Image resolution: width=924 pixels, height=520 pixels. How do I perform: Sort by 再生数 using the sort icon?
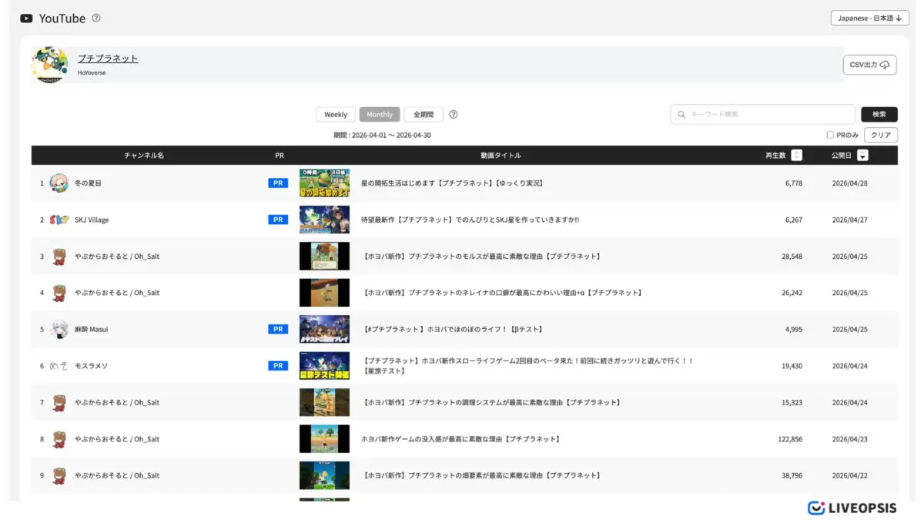click(x=796, y=155)
